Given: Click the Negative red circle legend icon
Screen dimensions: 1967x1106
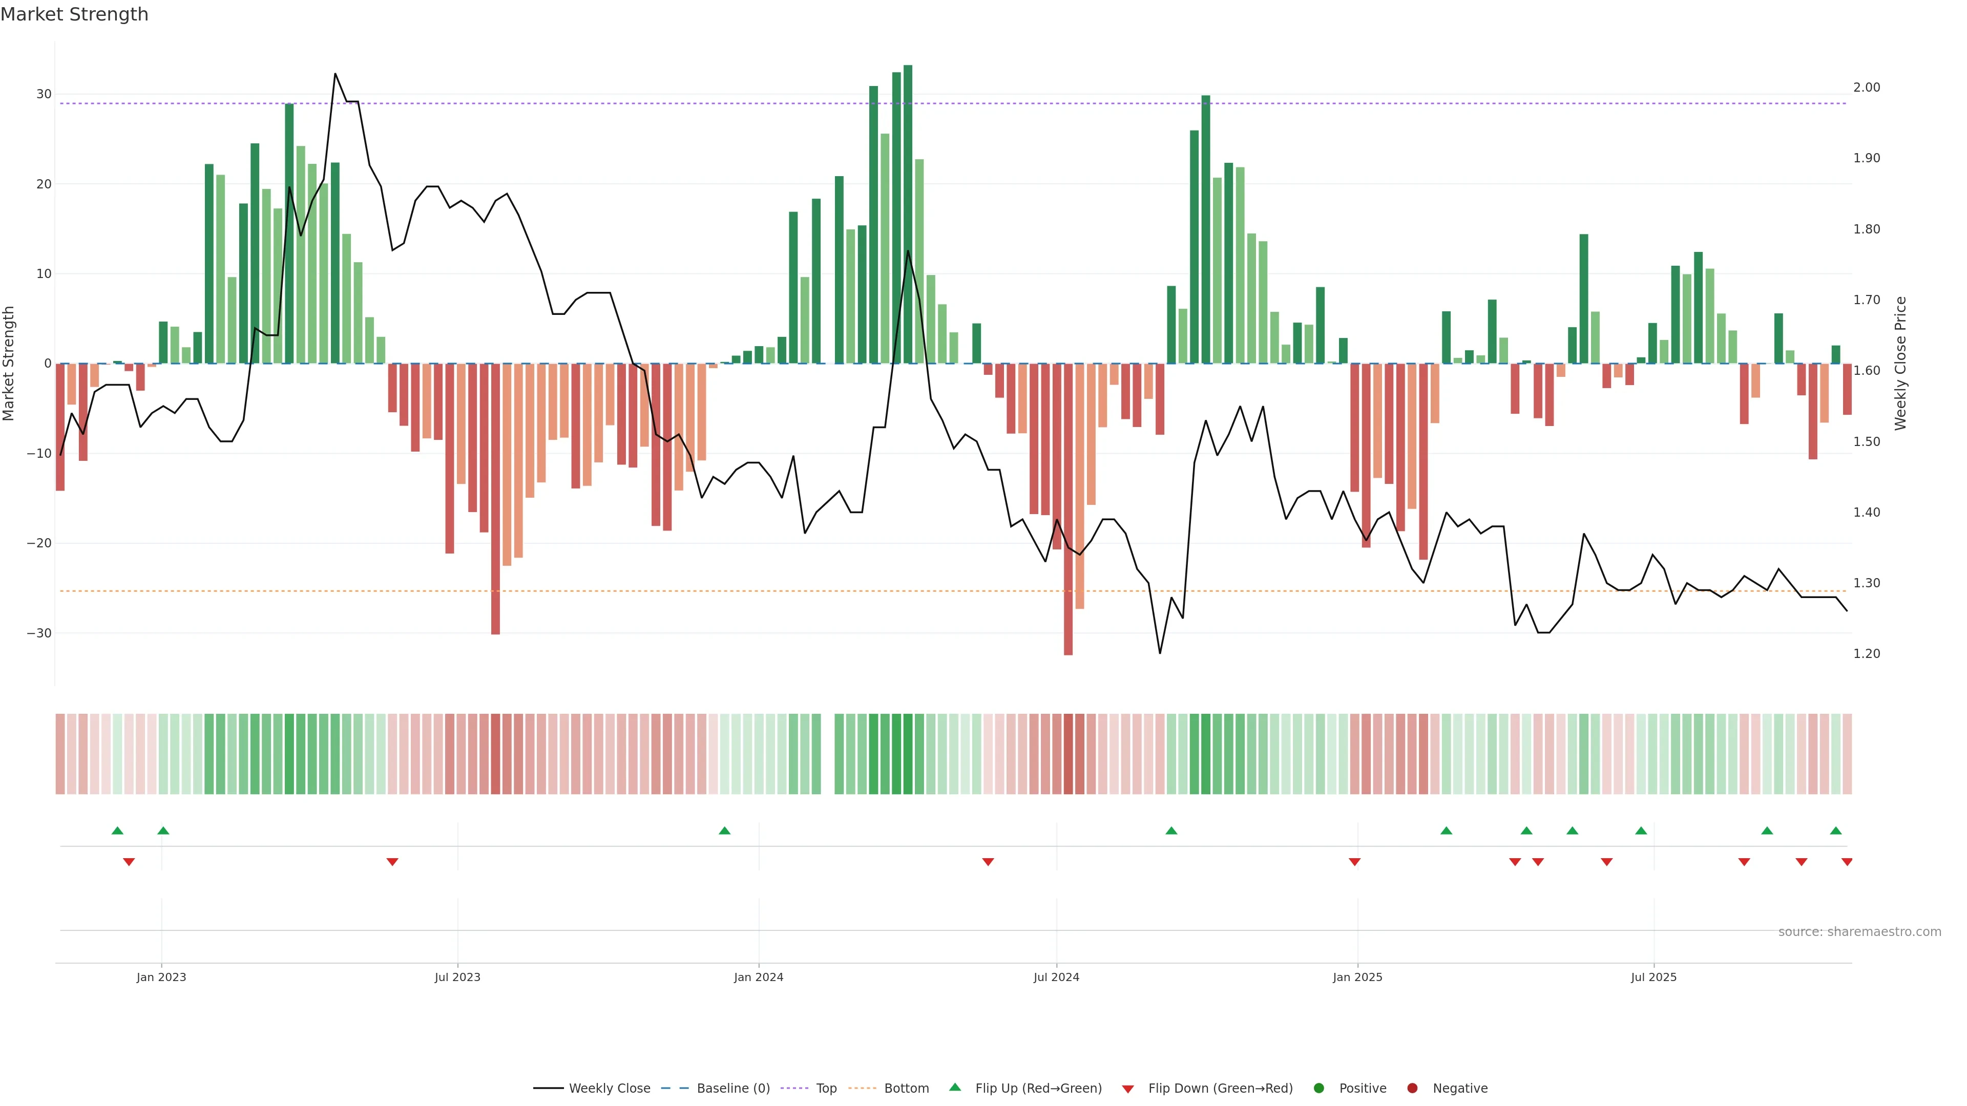Looking at the screenshot, I should 1412,1089.
